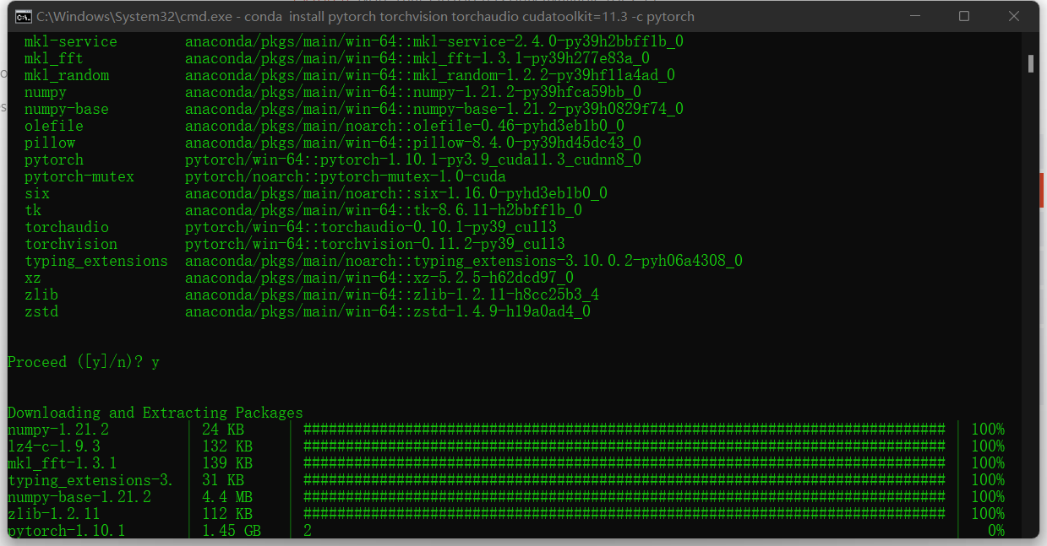The image size is (1047, 546).
Task: Click 'numpy-base' in the package list
Action: [67, 109]
